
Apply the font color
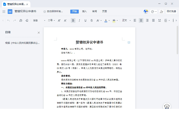tap(106, 21)
